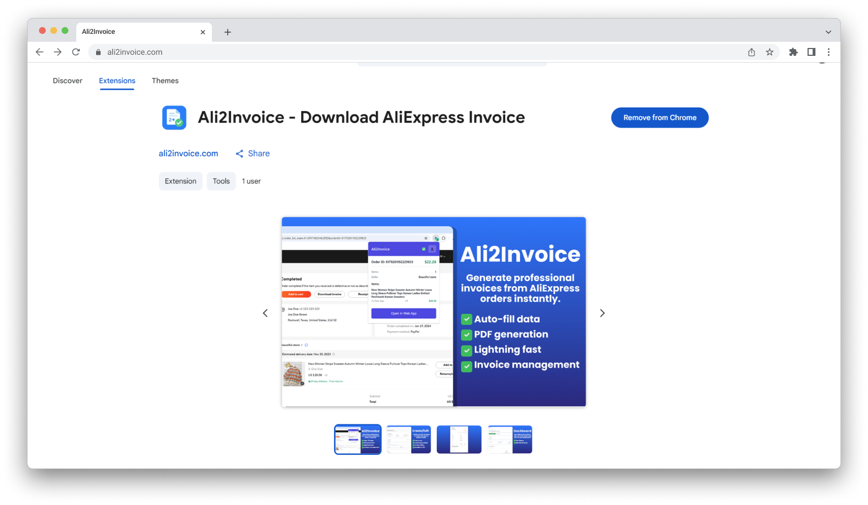Click the share/export icon in the browser toolbar

751,51
